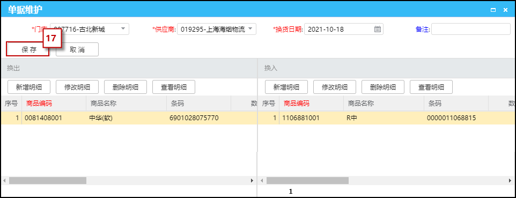The width and height of the screenshot is (516, 198).
Task: Select the 中华(软) product name cell
Action: 127,118
